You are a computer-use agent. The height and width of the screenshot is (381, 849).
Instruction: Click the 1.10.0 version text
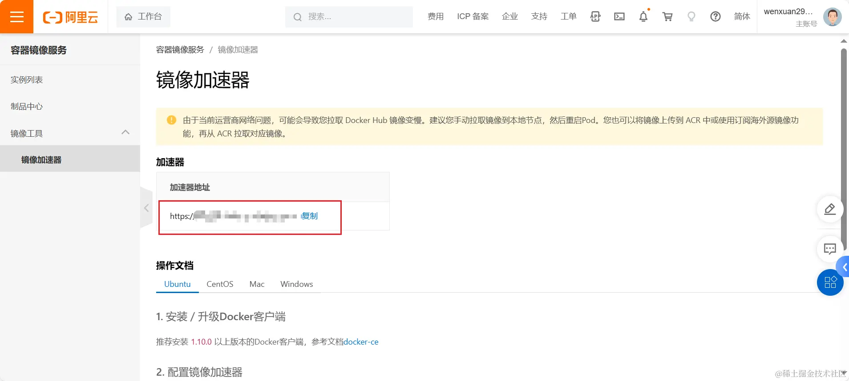202,342
